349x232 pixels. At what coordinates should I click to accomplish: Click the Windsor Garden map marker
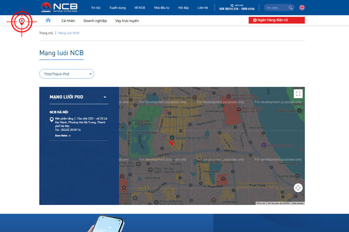click(x=299, y=110)
